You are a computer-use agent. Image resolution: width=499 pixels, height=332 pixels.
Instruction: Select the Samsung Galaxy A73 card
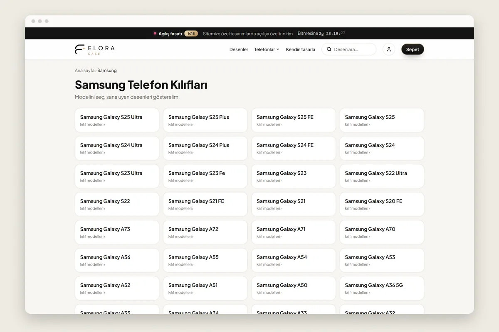coord(117,232)
